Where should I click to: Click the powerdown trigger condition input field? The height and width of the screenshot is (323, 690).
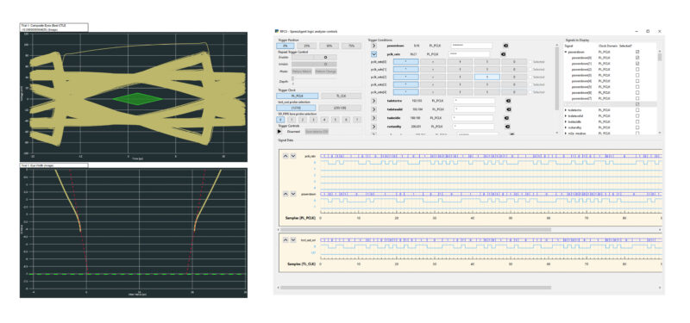click(x=471, y=46)
